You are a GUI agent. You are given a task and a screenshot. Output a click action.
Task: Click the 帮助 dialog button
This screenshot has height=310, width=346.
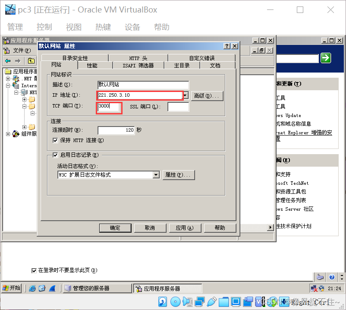coord(220,228)
